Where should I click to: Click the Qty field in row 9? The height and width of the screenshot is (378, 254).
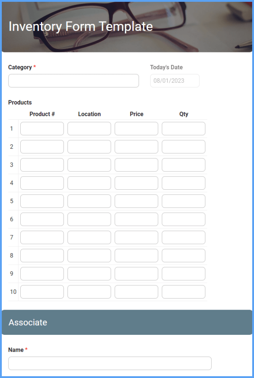tap(183, 274)
